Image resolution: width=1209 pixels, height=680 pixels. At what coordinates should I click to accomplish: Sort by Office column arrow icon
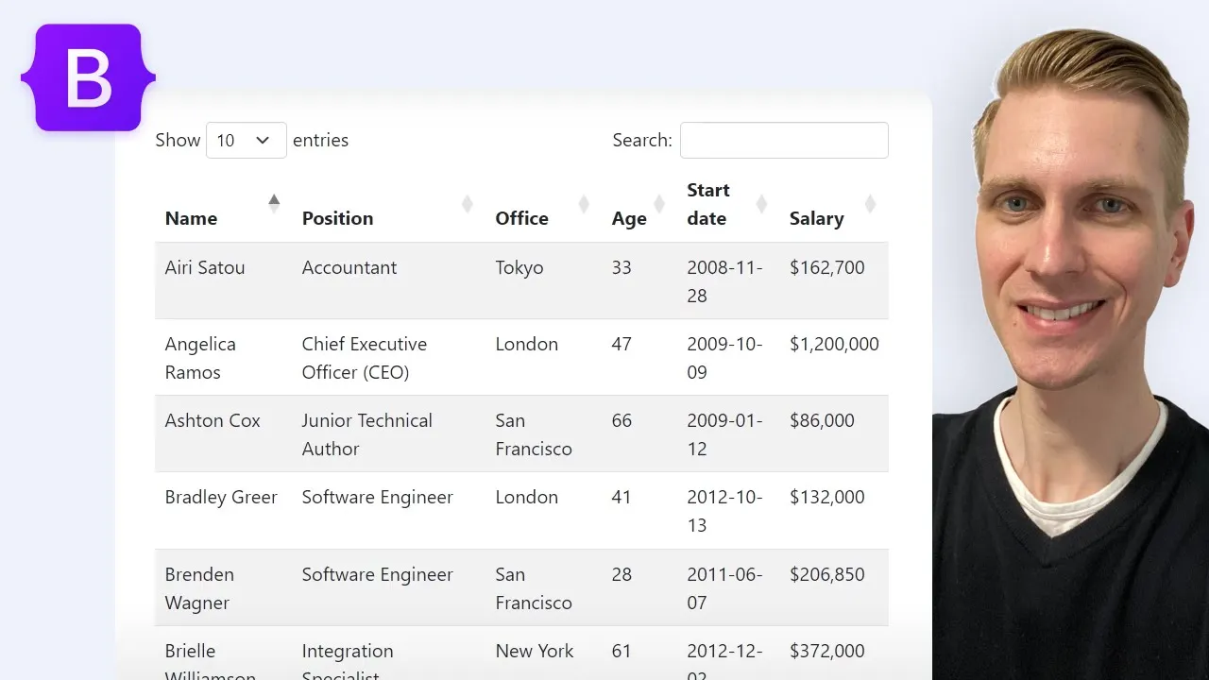point(584,203)
